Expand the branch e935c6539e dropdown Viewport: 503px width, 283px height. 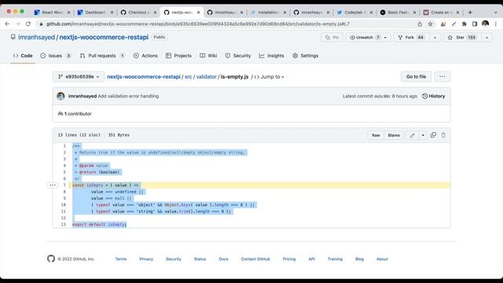79,77
